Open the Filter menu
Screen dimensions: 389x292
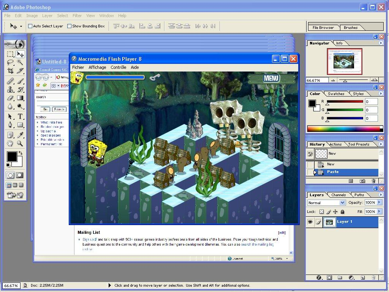coord(77,16)
